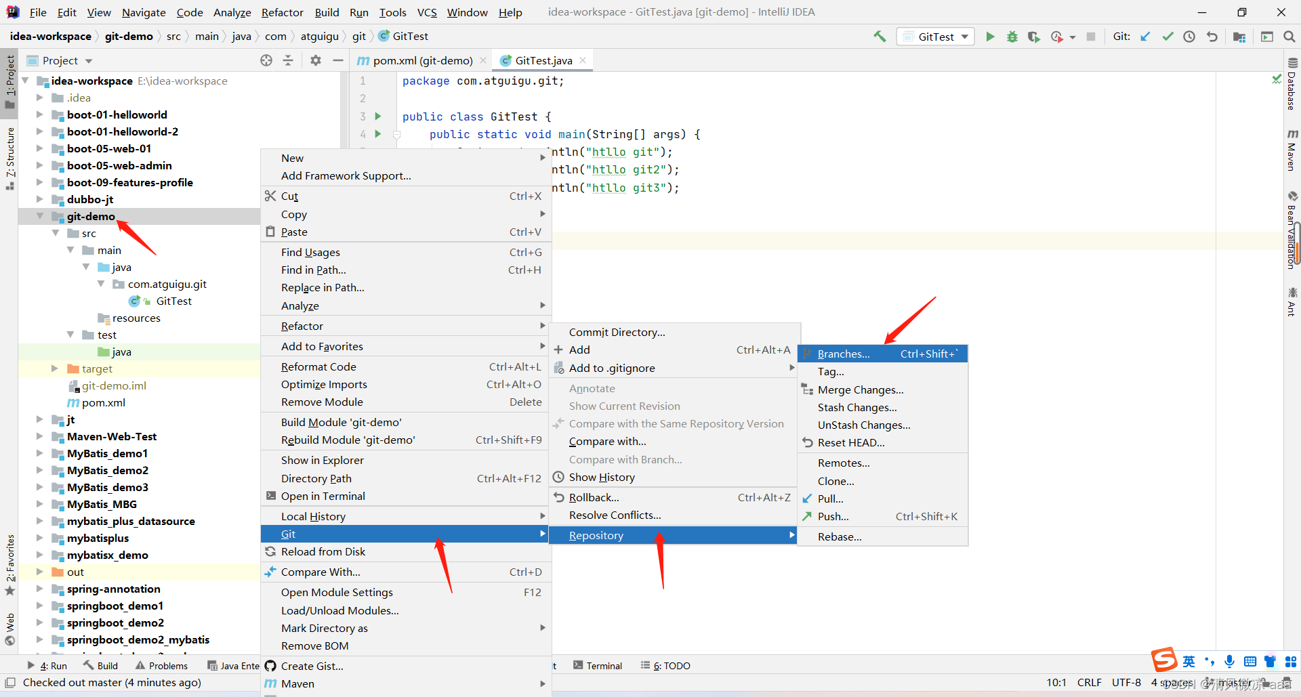This screenshot has height=697, width=1301.
Task: Click the stop run square icon
Action: point(1091,37)
